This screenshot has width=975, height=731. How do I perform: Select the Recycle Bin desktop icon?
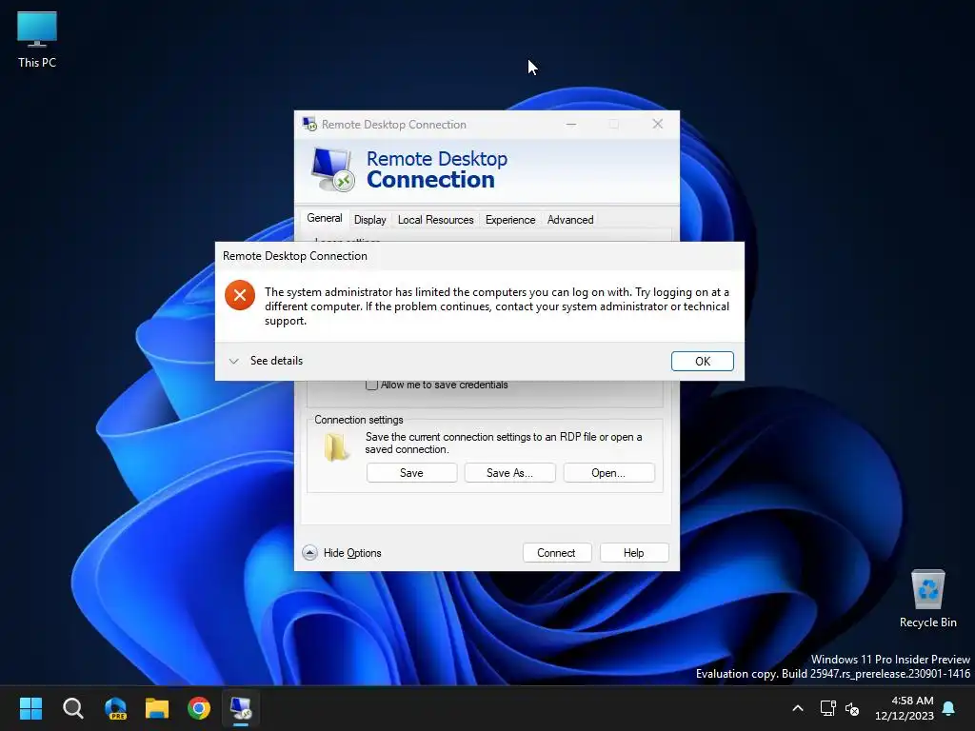point(927,599)
